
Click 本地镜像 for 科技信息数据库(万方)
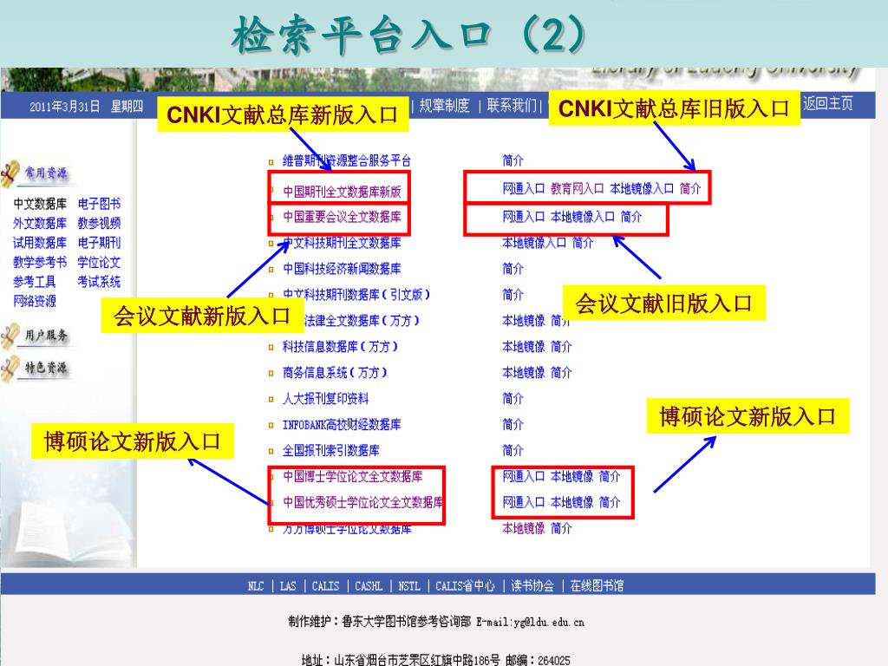[x=524, y=347]
